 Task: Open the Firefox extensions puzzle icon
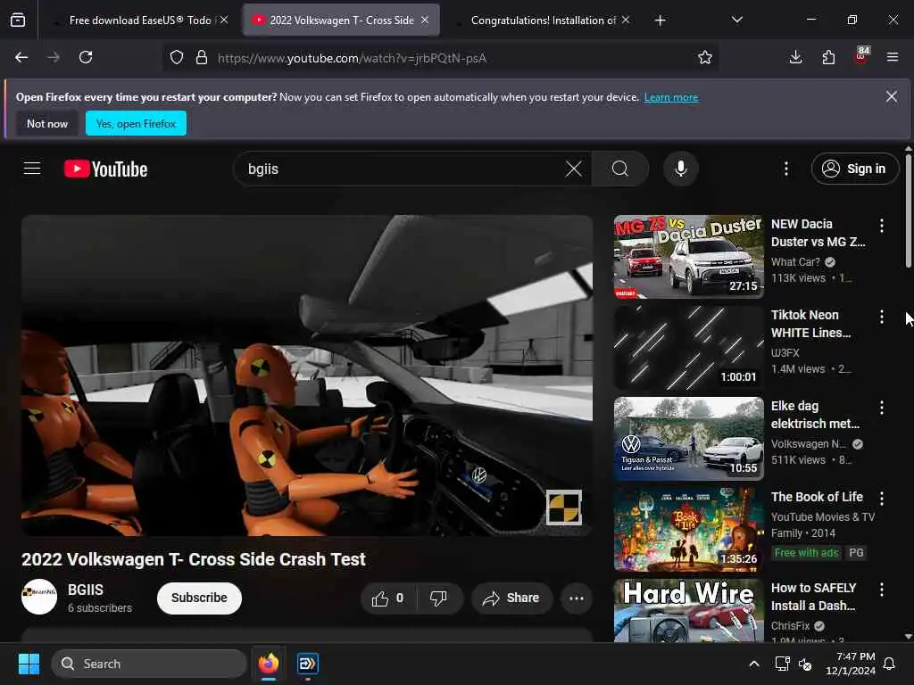click(828, 57)
